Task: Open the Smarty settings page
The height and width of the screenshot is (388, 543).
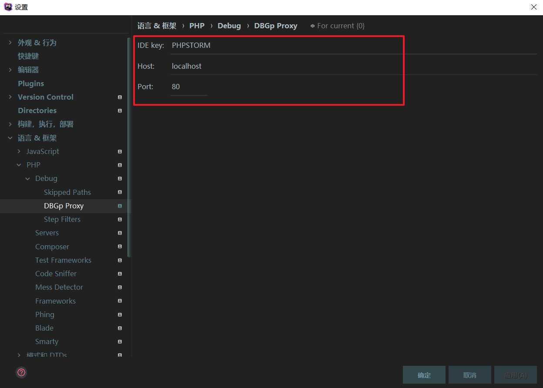Action: 47,341
